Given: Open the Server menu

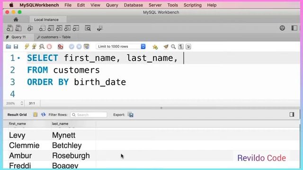Looking at the screenshot, I should point(155,5).
